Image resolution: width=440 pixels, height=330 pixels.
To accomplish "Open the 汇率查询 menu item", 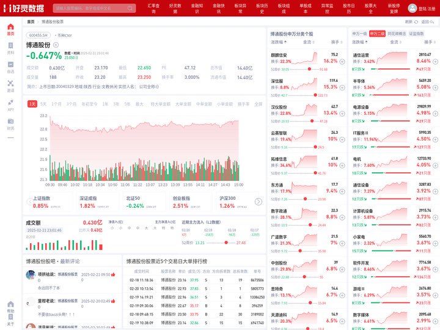I will point(153,8).
